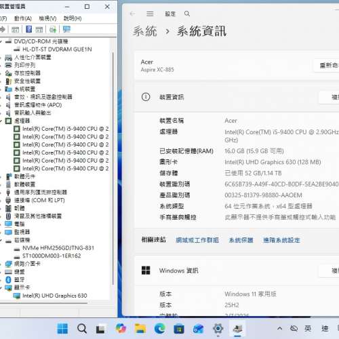Viewport: 339px width, 339px height.
Task: Click the Windows logo beside Windows 資訊
Action: pyautogui.click(x=146, y=271)
